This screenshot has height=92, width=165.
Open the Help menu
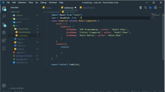coord(61,3)
